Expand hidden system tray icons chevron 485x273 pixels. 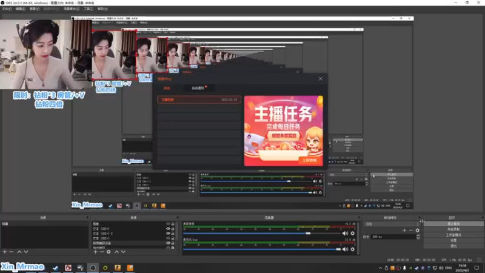[x=380, y=268]
